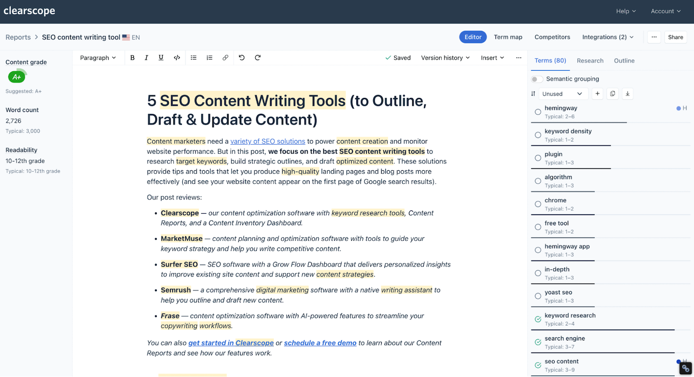Follow the schedule a free demo link
694x377 pixels.
[x=320, y=343]
